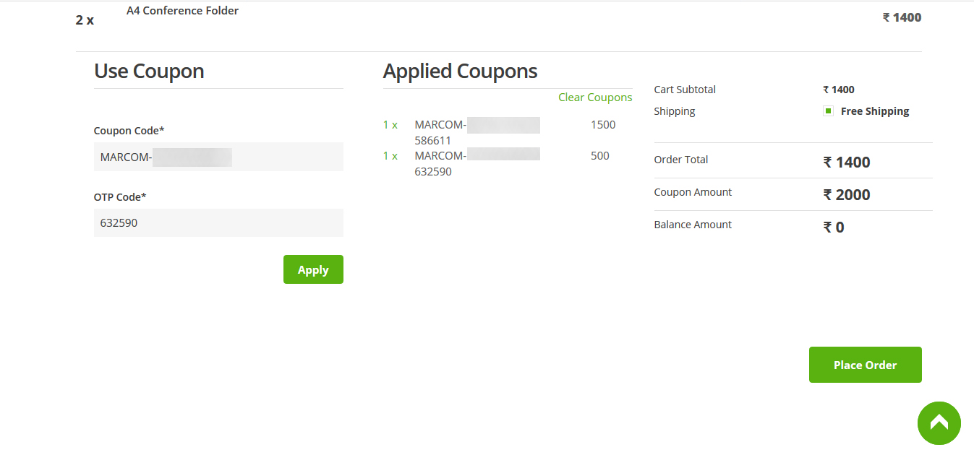The height and width of the screenshot is (455, 974).
Task: Click the Balance Amount ₹ 0 value
Action: 834,227
